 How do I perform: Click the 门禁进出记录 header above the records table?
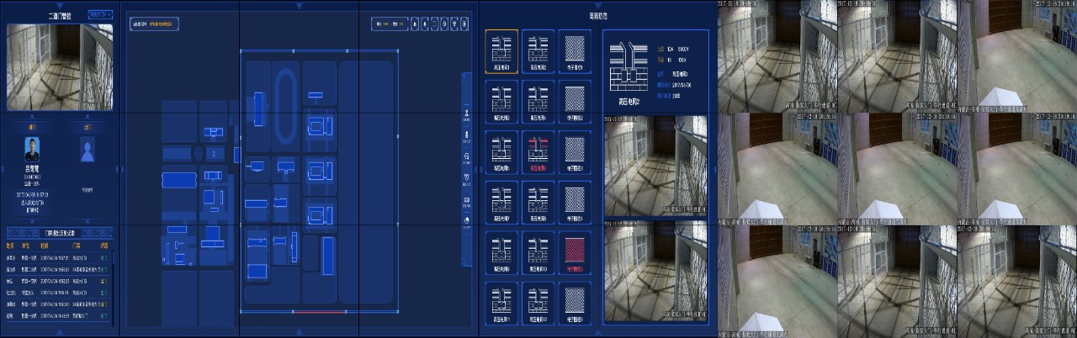click(x=59, y=232)
